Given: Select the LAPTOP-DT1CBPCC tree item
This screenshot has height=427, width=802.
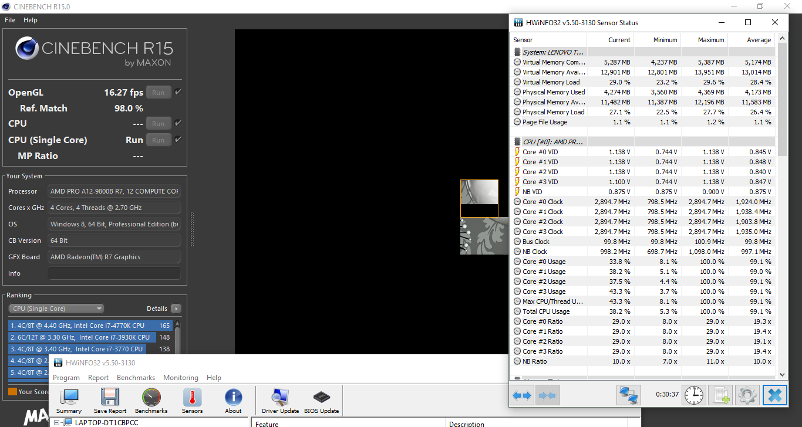Looking at the screenshot, I should tap(106, 422).
